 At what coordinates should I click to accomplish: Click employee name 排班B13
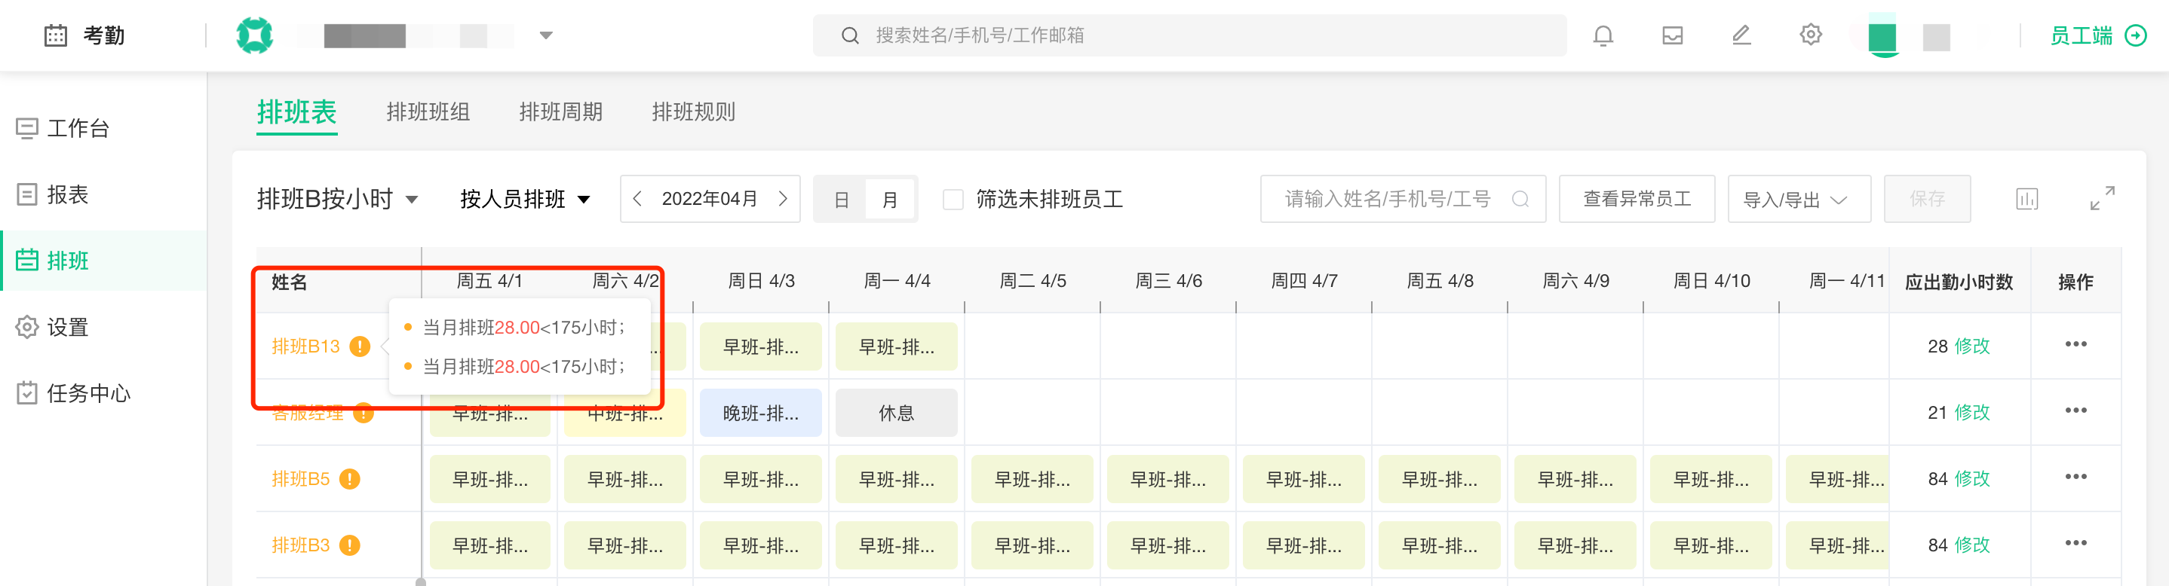[305, 346]
